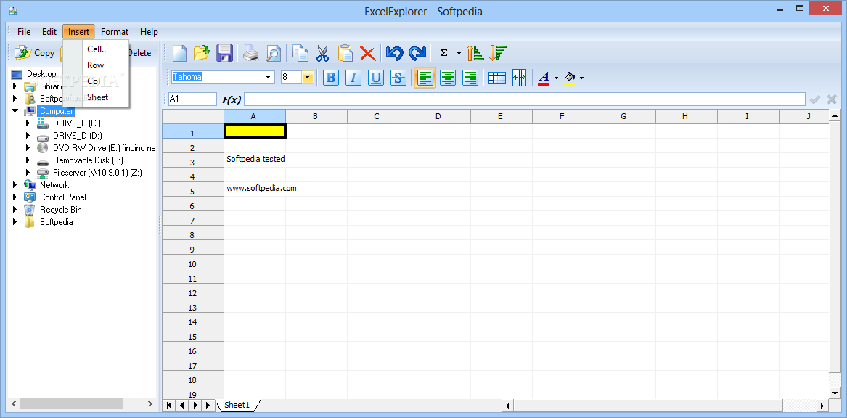Image resolution: width=847 pixels, height=418 pixels.
Task: Select the yellow filled cell A1
Action: [255, 131]
